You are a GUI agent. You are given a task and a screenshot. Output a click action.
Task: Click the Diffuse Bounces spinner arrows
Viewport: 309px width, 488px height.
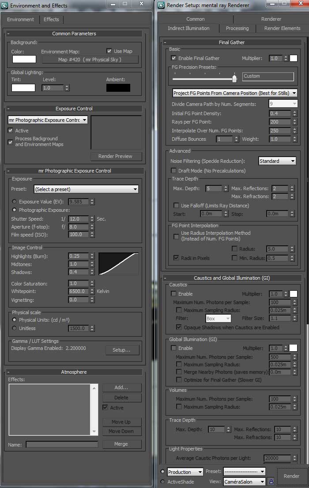(x=237, y=139)
